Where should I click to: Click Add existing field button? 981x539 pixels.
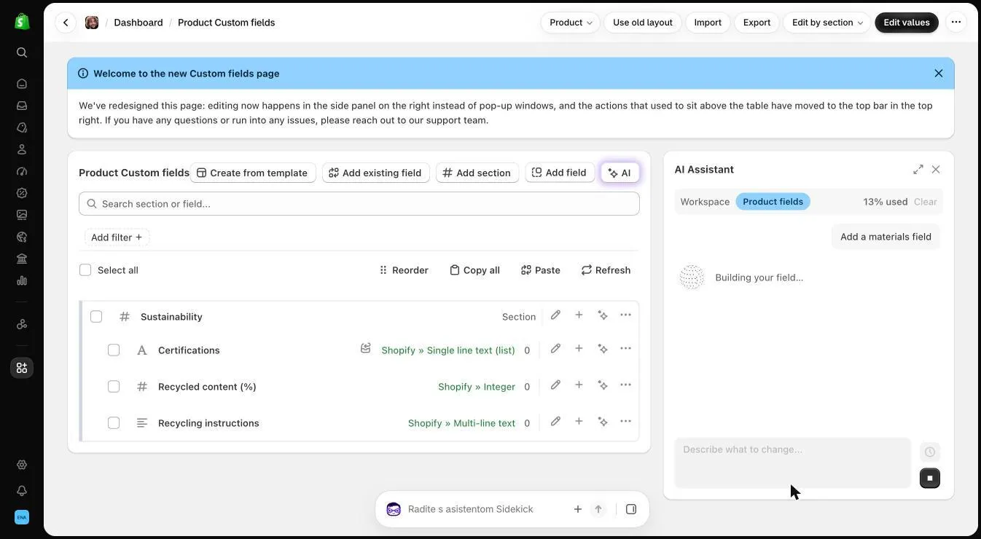click(x=375, y=173)
